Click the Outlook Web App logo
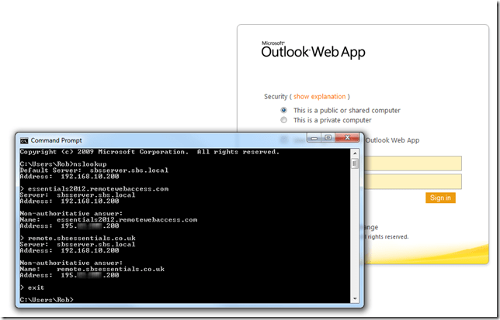 [313, 51]
